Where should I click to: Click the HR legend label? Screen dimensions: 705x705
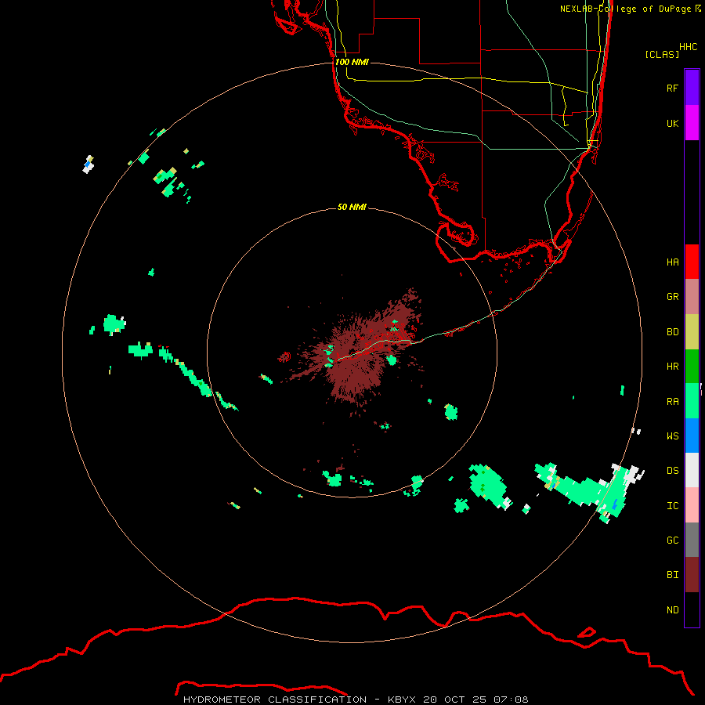coord(672,367)
